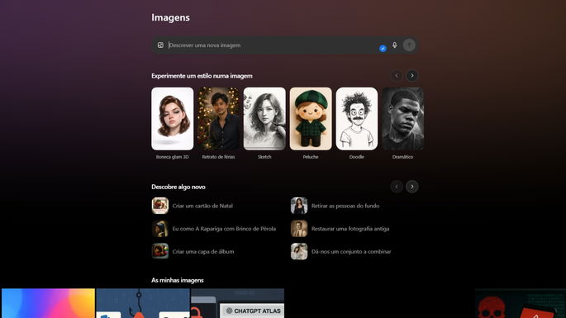Image resolution: width=566 pixels, height=318 pixels.
Task: Choose the Peluche style card
Action: point(311,119)
